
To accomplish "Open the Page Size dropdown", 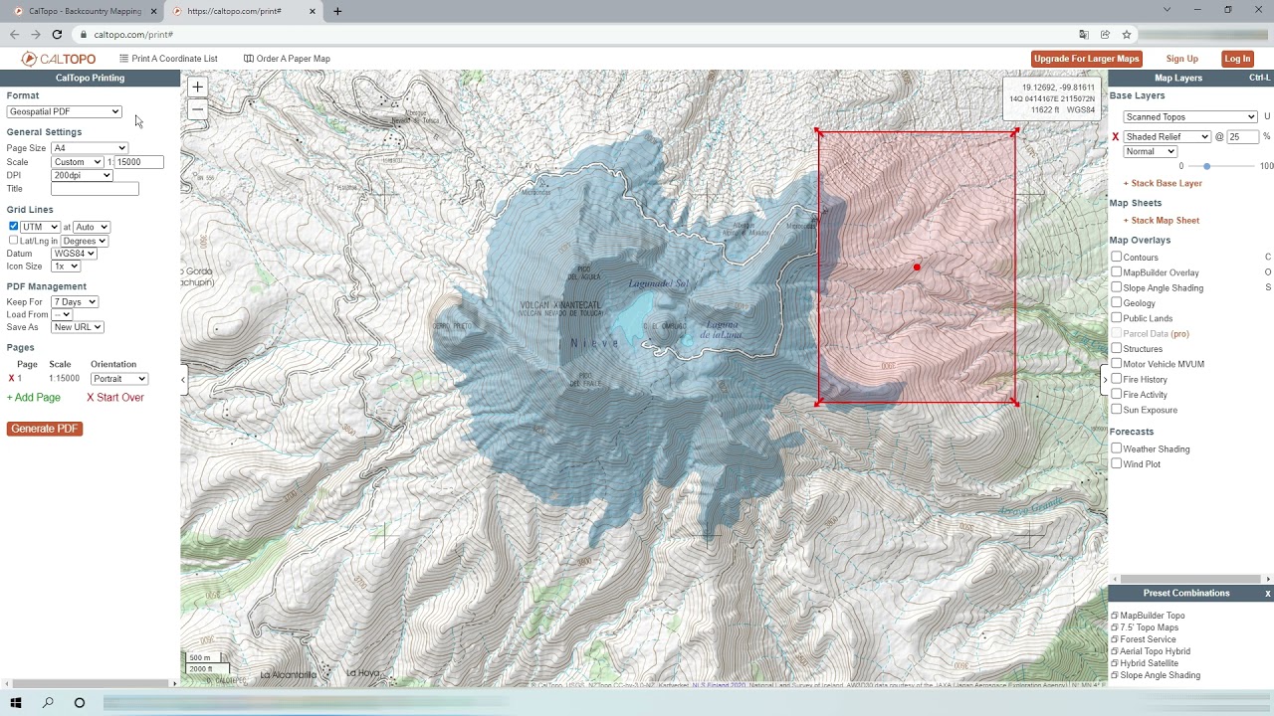I will (x=90, y=148).
